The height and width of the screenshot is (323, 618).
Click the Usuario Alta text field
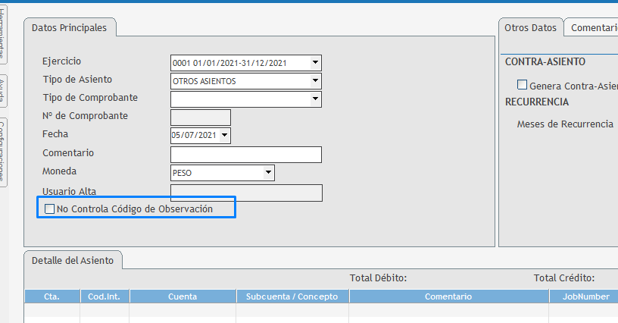(246, 193)
